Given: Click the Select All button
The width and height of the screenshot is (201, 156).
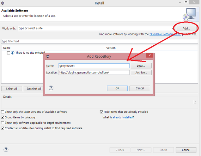Looking at the screenshot, I should (12, 89).
